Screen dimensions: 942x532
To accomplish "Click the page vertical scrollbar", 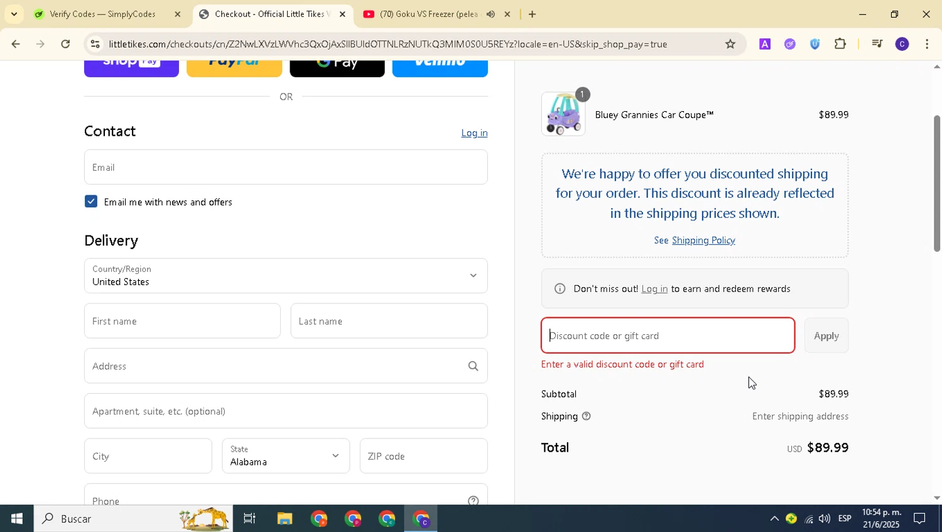I will pos(937,182).
